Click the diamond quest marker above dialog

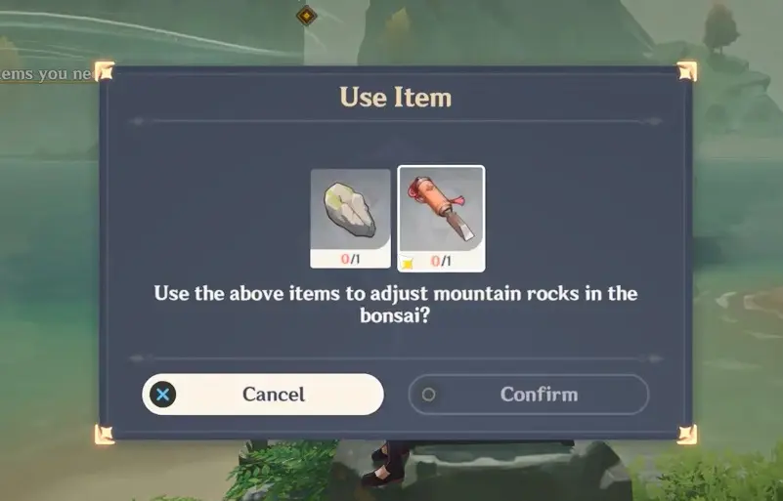pos(307,16)
